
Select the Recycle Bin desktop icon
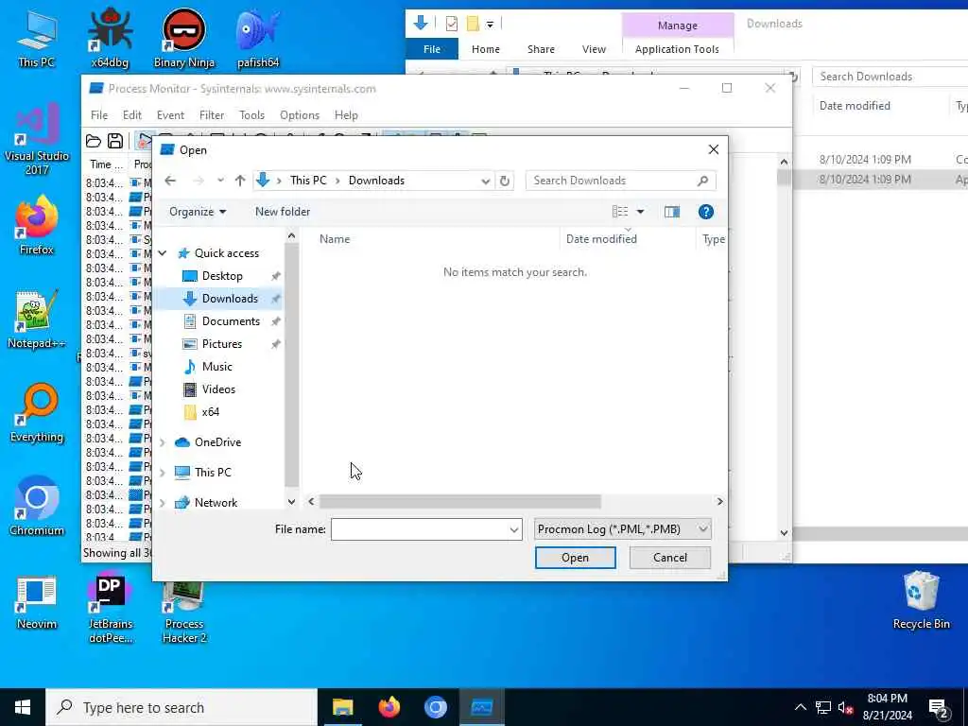921,600
